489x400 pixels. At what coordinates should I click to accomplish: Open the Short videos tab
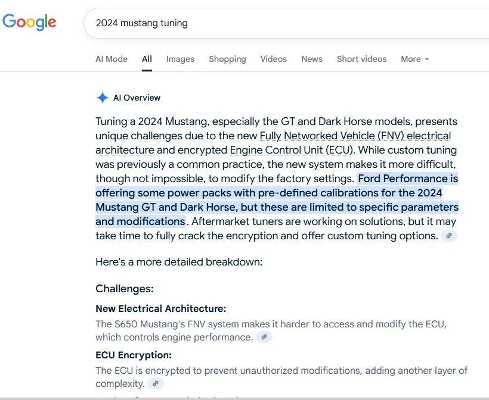(362, 59)
